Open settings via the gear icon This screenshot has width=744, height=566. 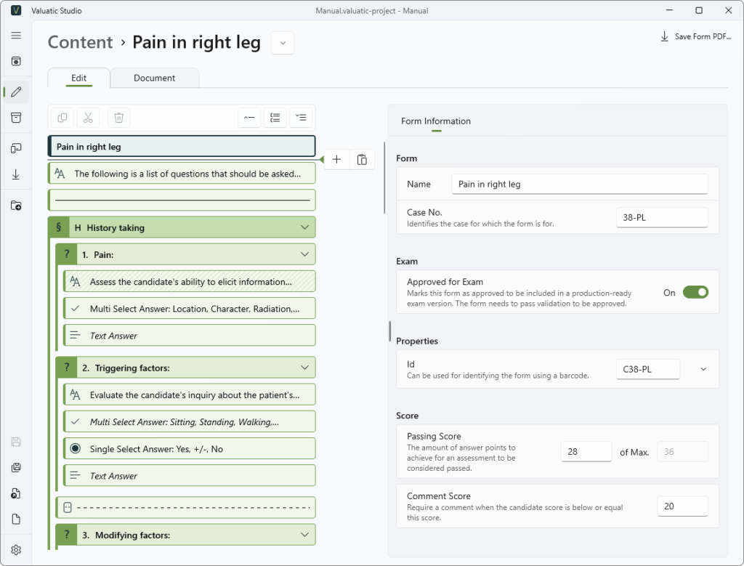[16, 549]
